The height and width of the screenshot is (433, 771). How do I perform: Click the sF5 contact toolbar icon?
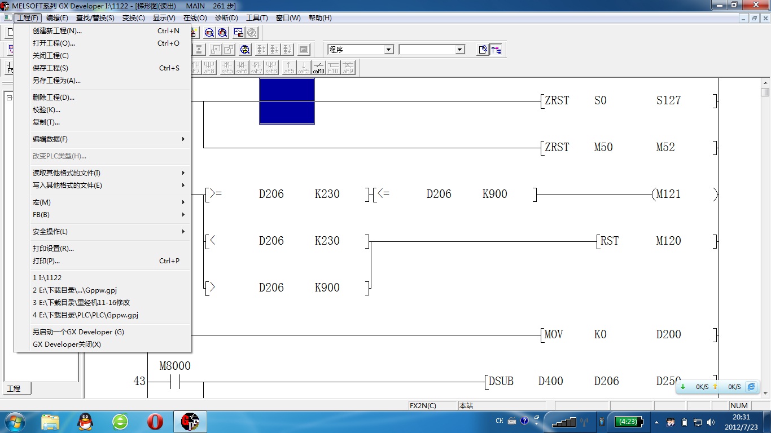pyautogui.click(x=227, y=68)
